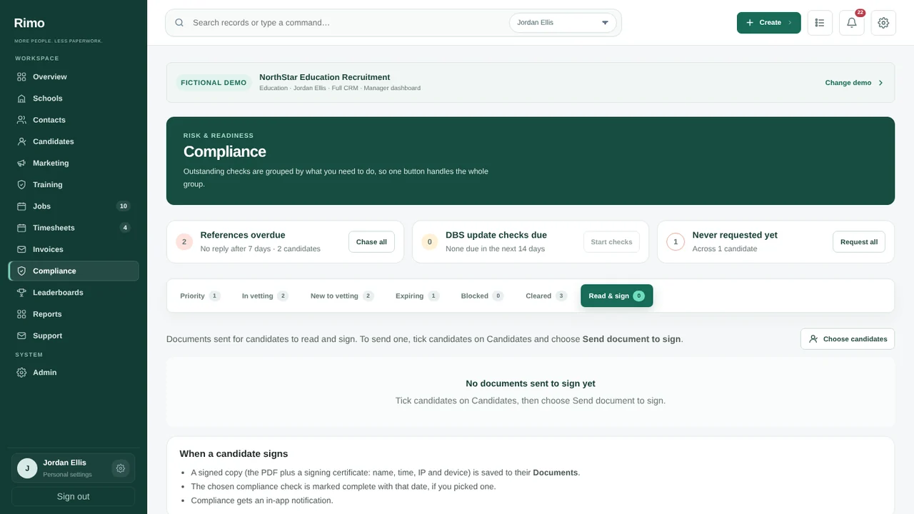
Task: Click the Leaderboards trophy icon
Action: tap(21, 293)
